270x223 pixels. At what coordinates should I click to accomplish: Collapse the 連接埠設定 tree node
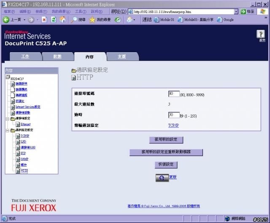(8, 119)
